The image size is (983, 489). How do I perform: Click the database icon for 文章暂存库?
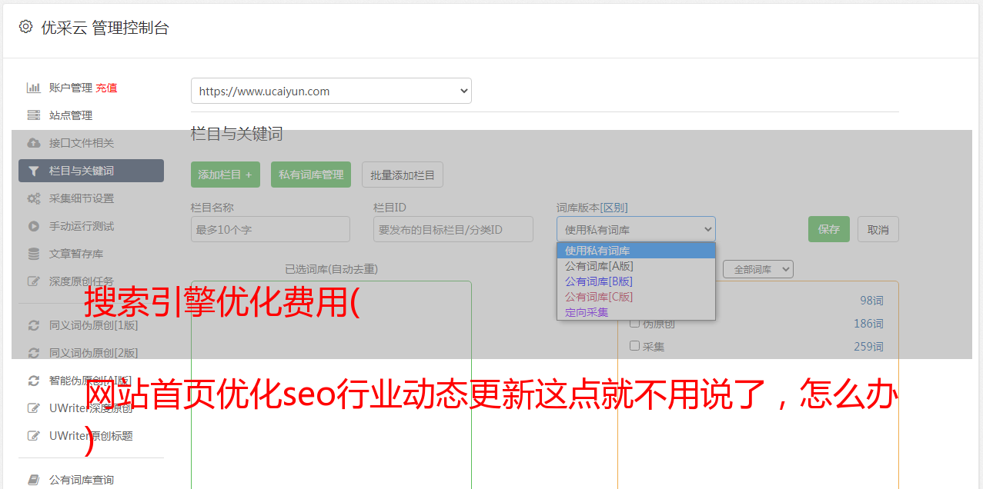click(x=34, y=254)
